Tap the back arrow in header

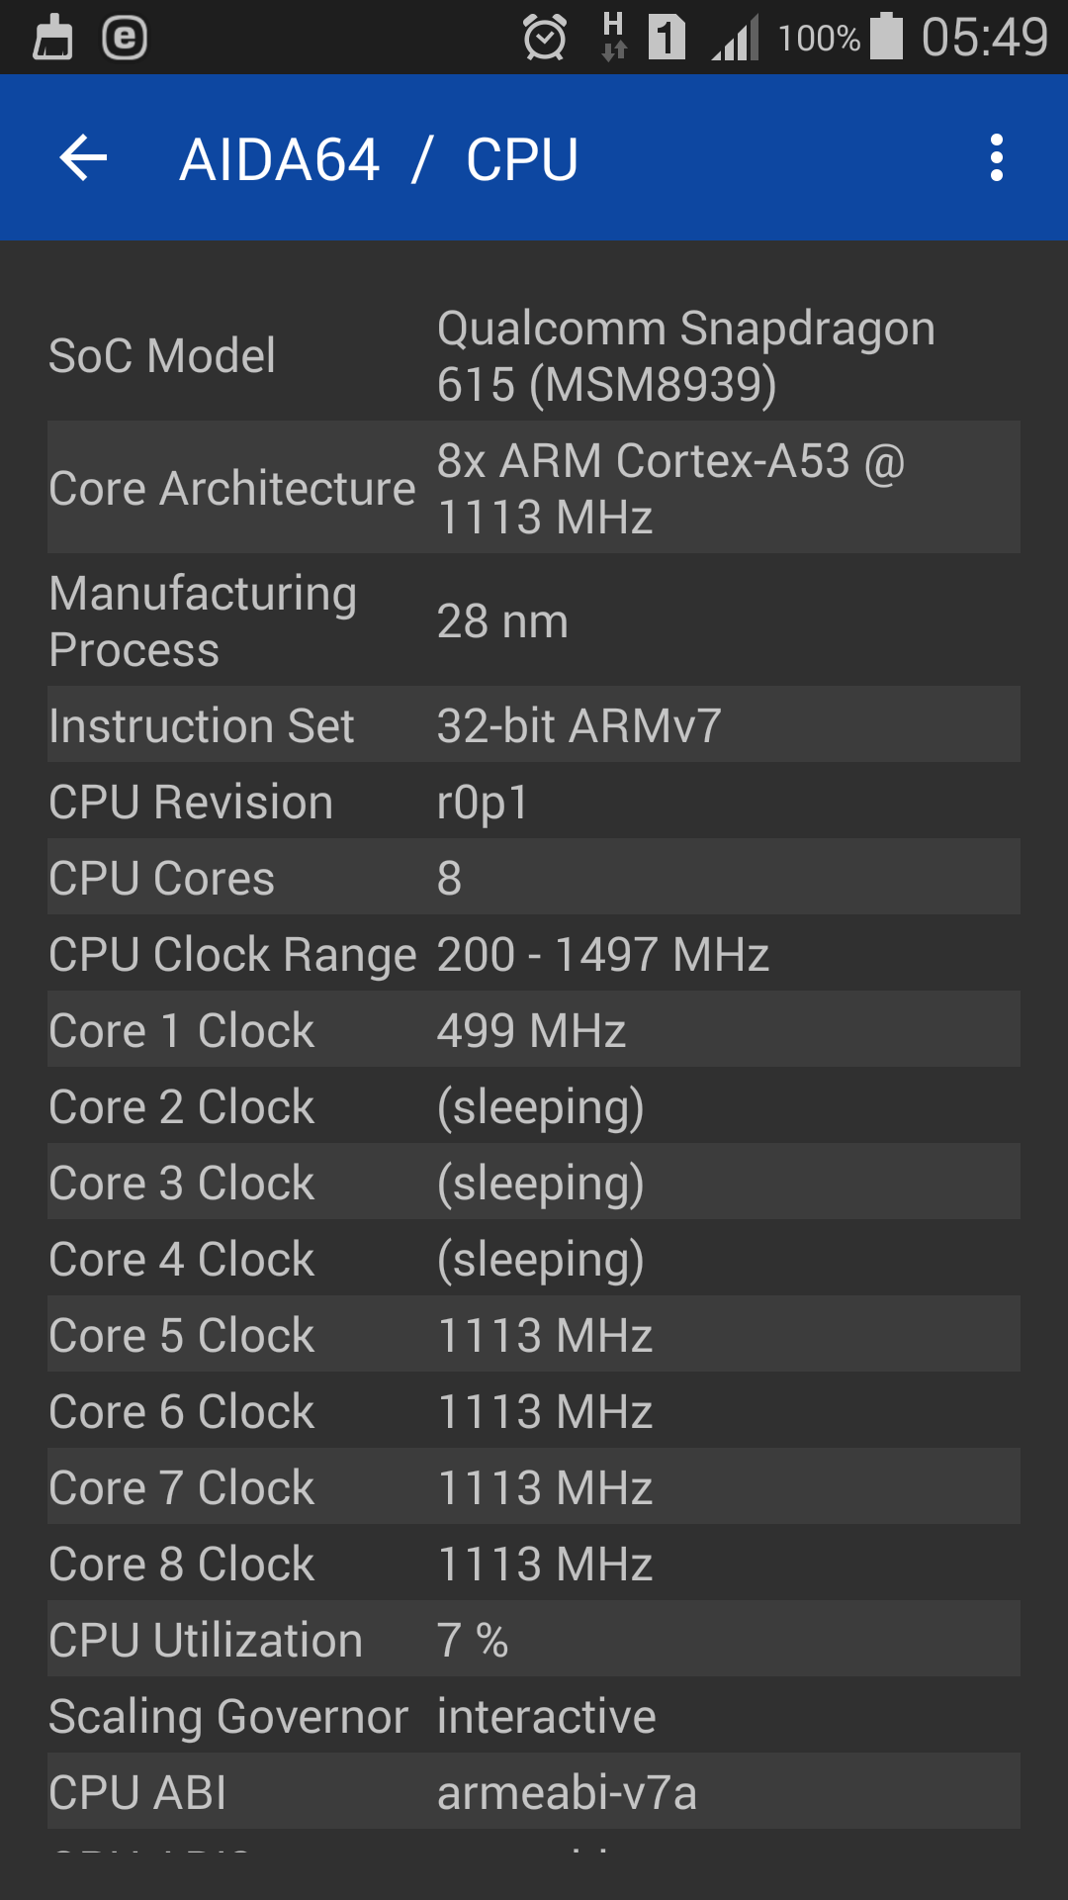click(83, 158)
